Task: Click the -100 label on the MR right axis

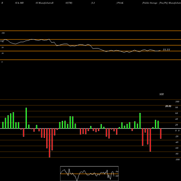Action: pyautogui.click(x=177, y=160)
